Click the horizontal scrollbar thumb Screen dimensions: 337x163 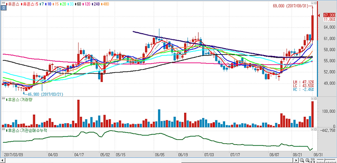(x=238, y=160)
